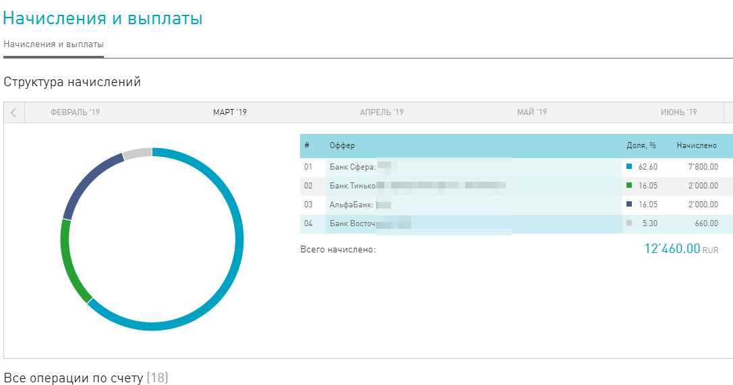This screenshot has width=733, height=385.
Task: Go to the Июнь '19 month
Action: 679,112
